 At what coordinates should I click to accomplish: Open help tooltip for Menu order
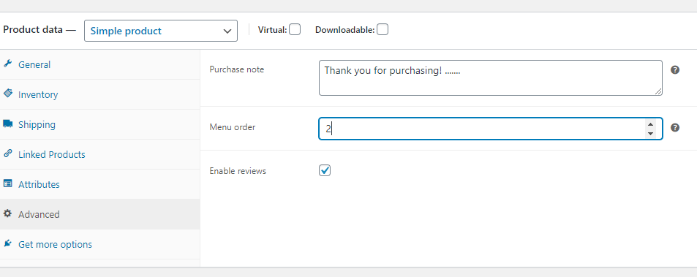675,128
